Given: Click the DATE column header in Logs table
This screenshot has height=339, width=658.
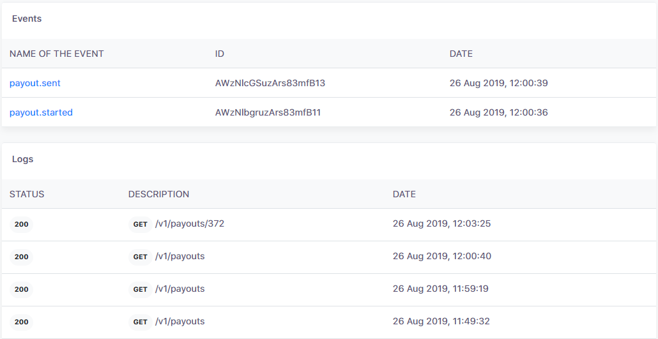Looking at the screenshot, I should [404, 194].
